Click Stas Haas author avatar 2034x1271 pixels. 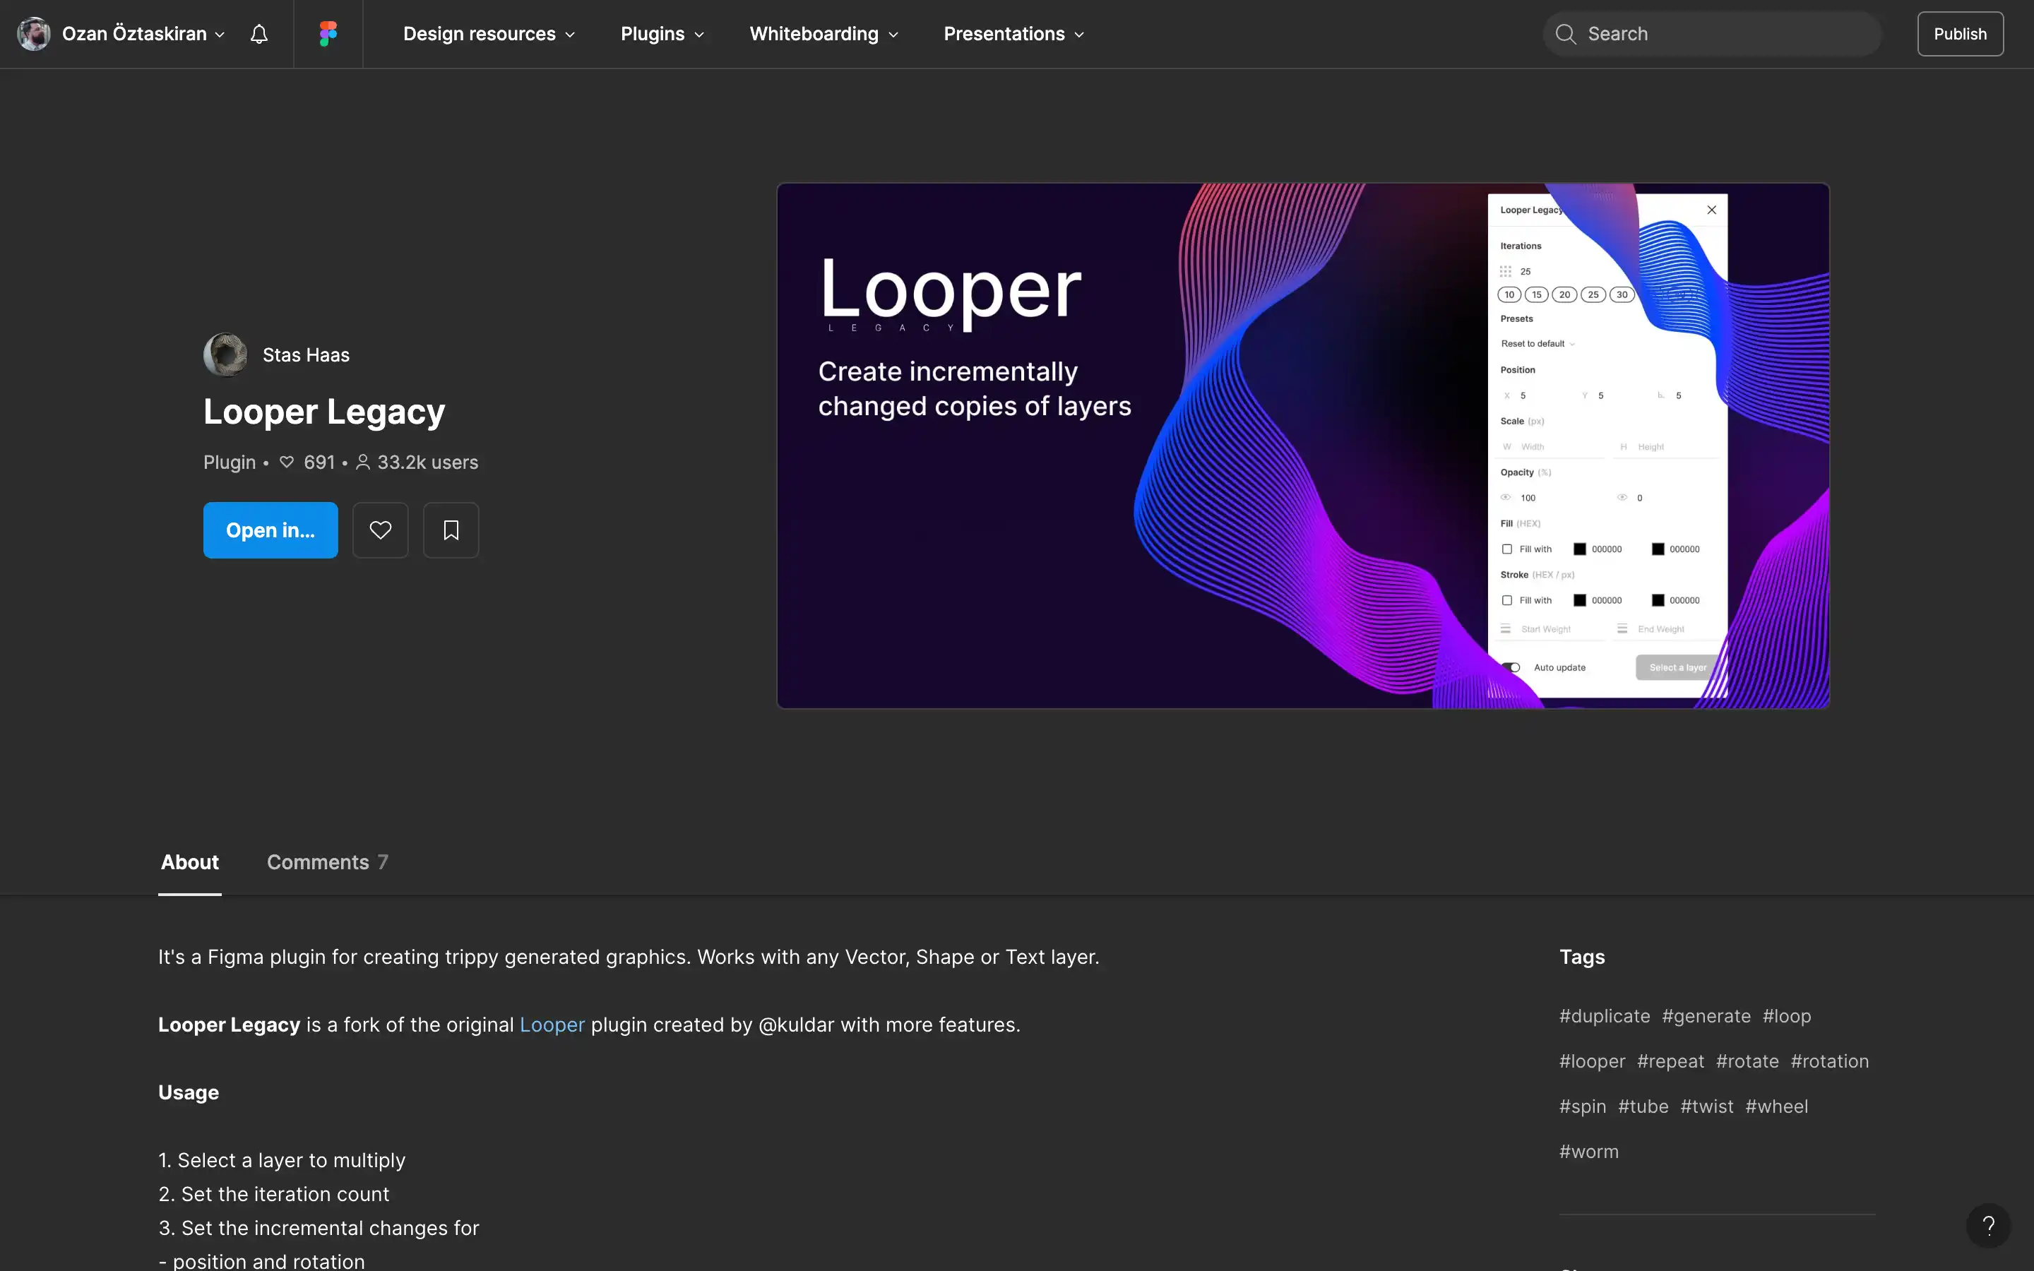pos(225,354)
